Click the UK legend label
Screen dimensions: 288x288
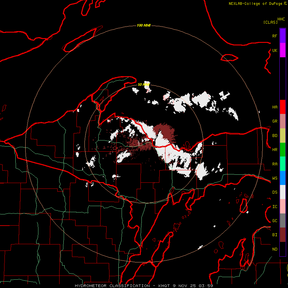[x=275, y=50]
